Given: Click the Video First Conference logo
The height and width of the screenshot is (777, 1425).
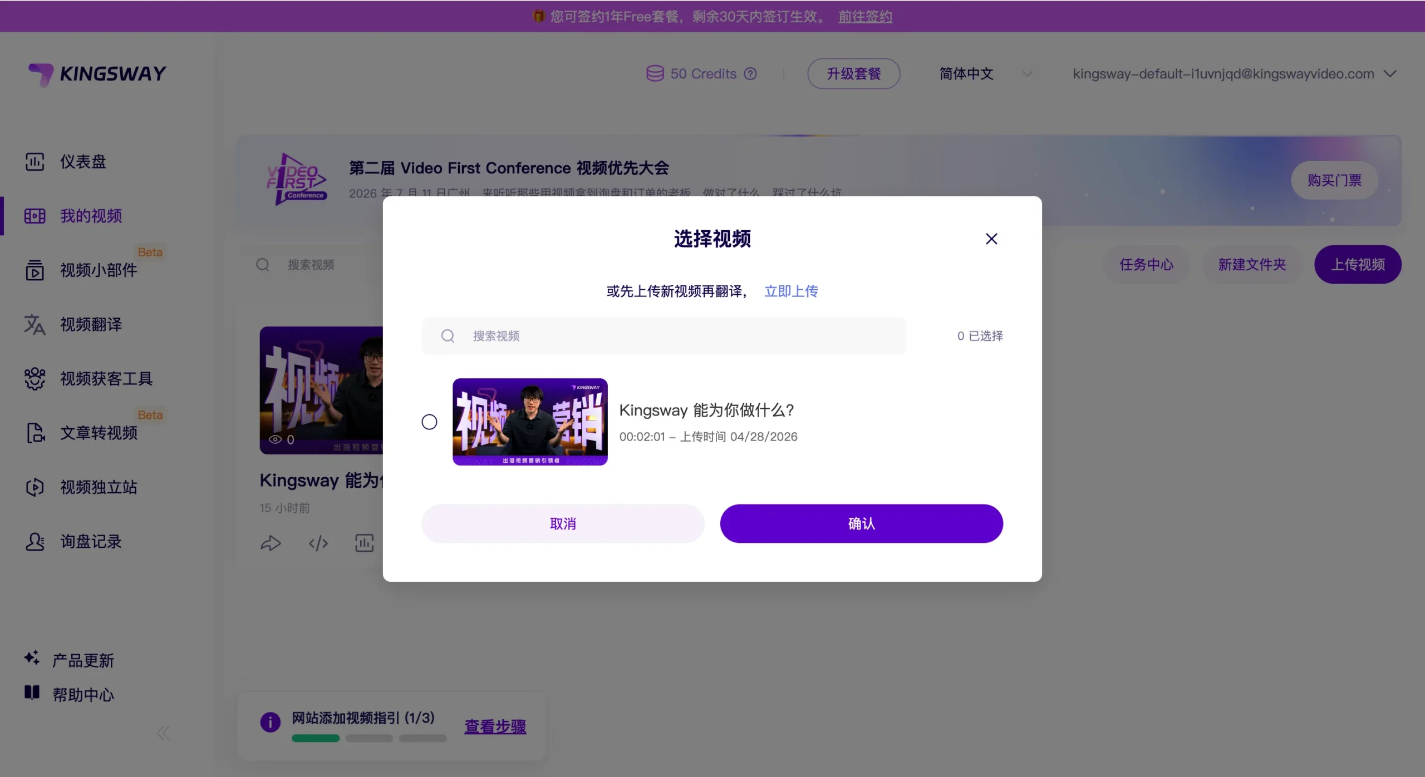Looking at the screenshot, I should 296,179.
